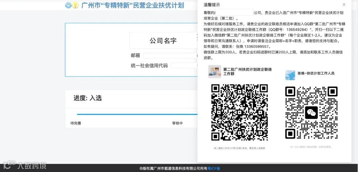Click the 张焕-扶优计划工作人员 label

click(x=316, y=73)
